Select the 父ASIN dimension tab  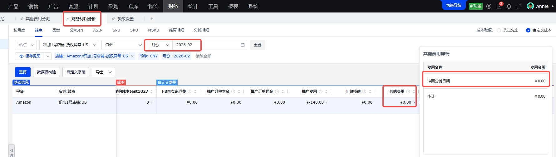pyautogui.click(x=76, y=30)
